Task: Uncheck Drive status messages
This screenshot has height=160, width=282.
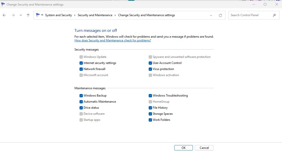Action: tap(81, 108)
